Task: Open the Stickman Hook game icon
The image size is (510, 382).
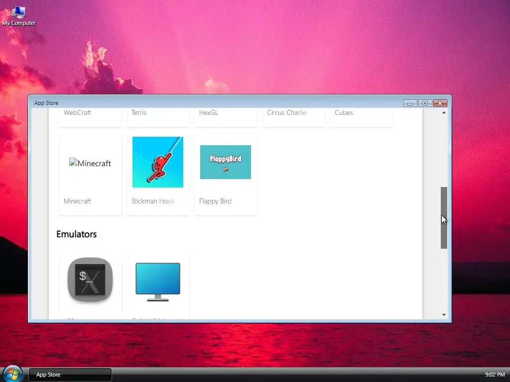Action: (x=158, y=162)
